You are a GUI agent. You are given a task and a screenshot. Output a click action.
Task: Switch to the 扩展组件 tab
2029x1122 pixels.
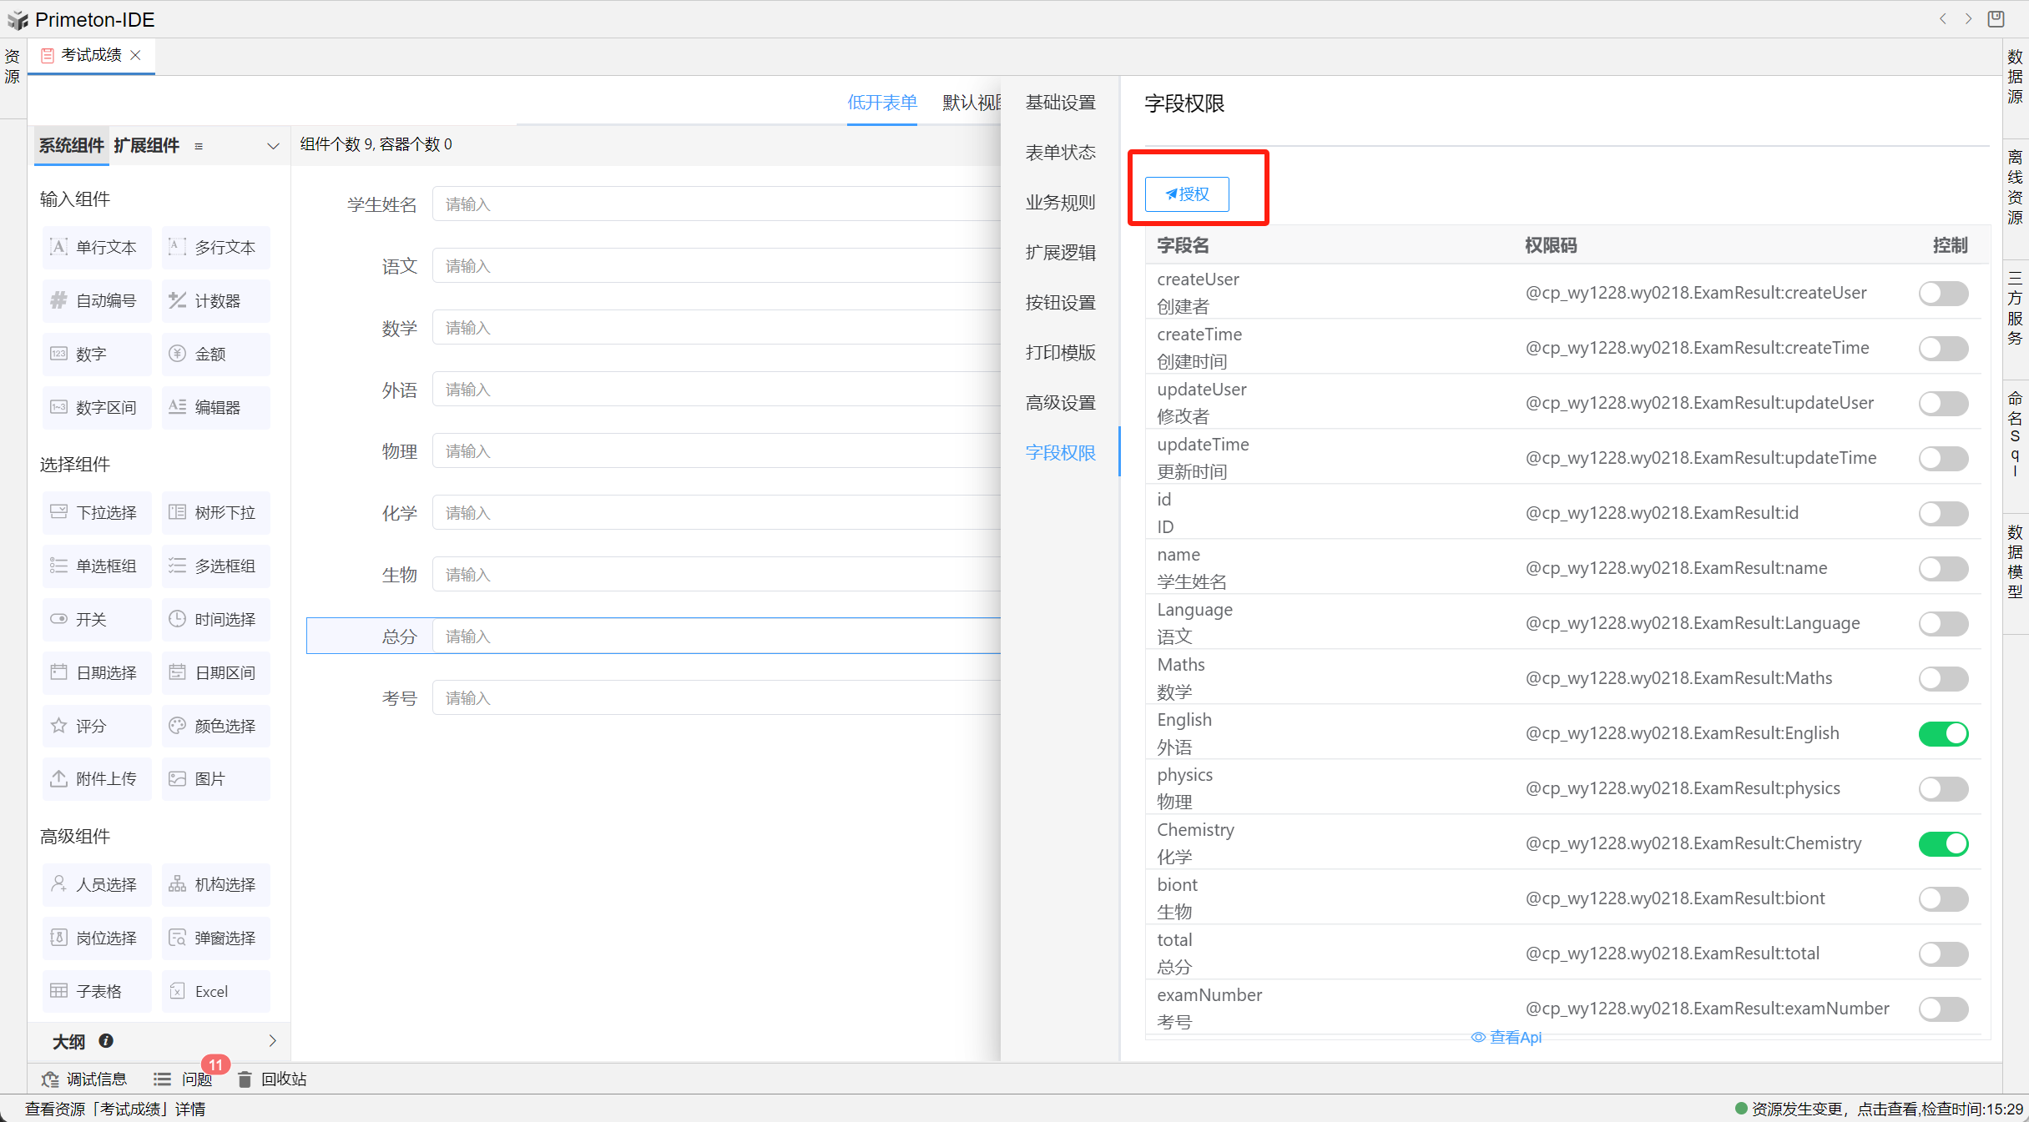coord(147,145)
